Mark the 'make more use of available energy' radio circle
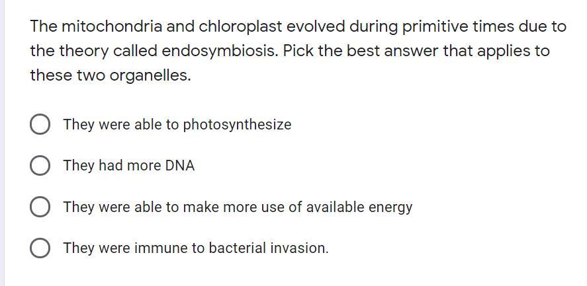The image size is (587, 286). (40, 207)
